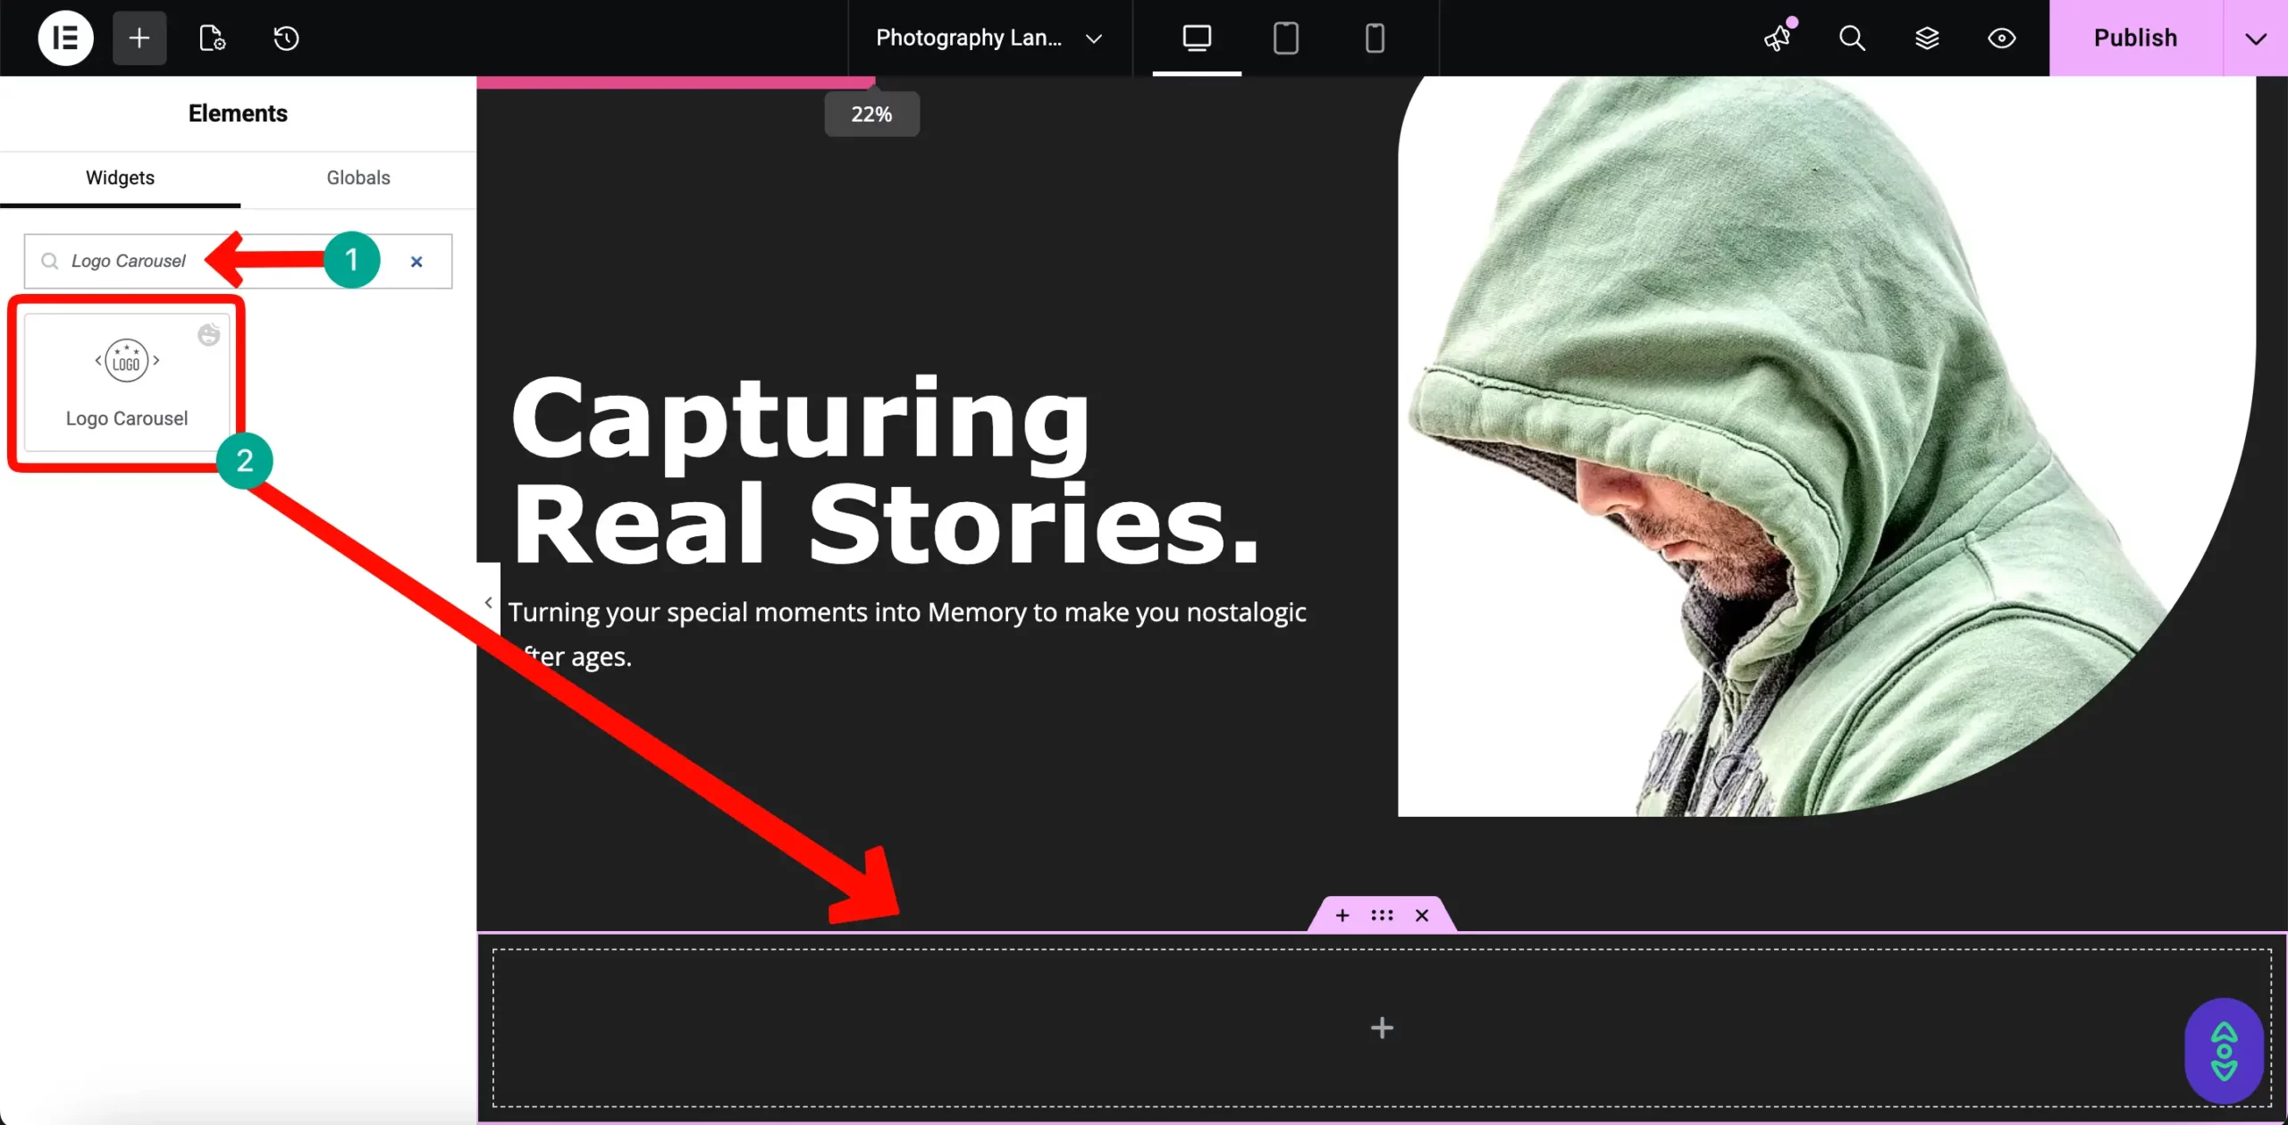The width and height of the screenshot is (2288, 1125).
Task: Open the Publish options arrow
Action: point(2256,38)
